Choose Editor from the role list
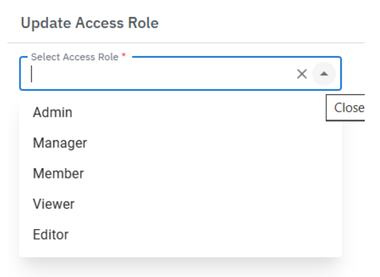Viewport: 380px width, 277px height. coord(180,235)
